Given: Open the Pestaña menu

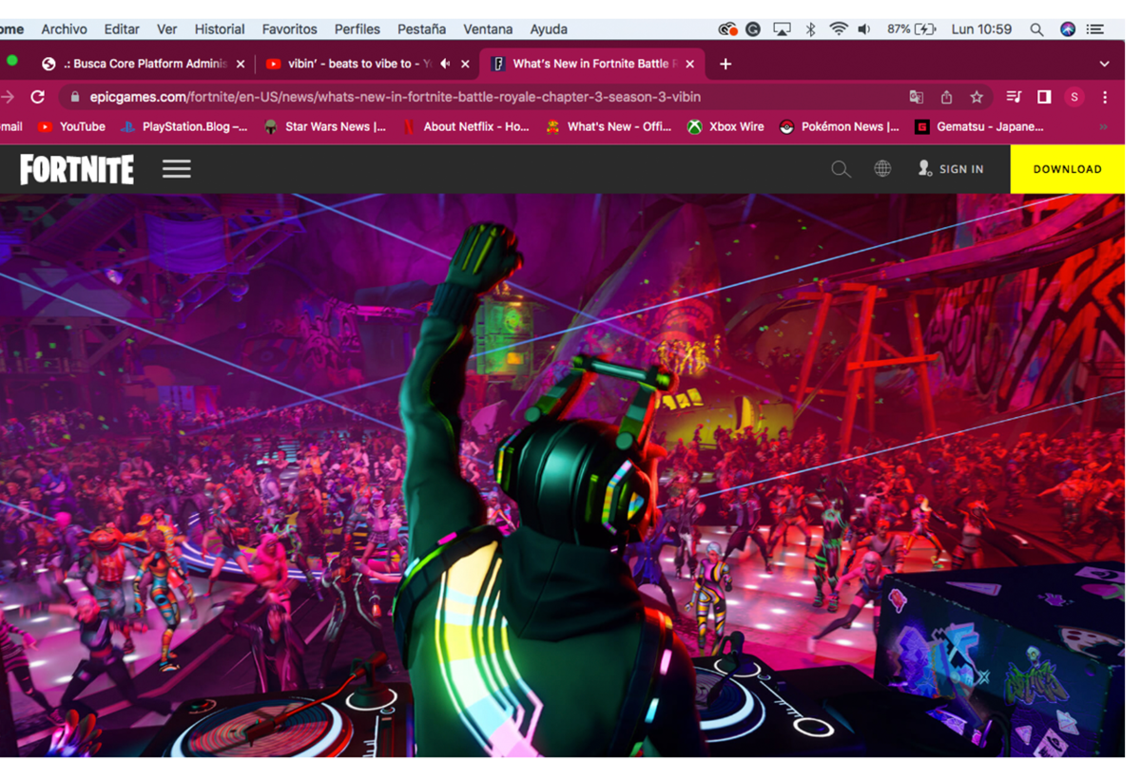Looking at the screenshot, I should point(421,29).
